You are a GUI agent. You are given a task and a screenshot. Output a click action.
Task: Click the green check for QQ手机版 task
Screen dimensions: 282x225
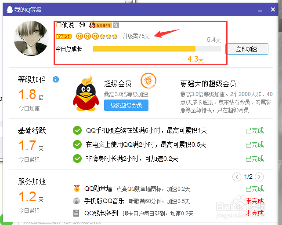pyautogui.click(x=77, y=130)
